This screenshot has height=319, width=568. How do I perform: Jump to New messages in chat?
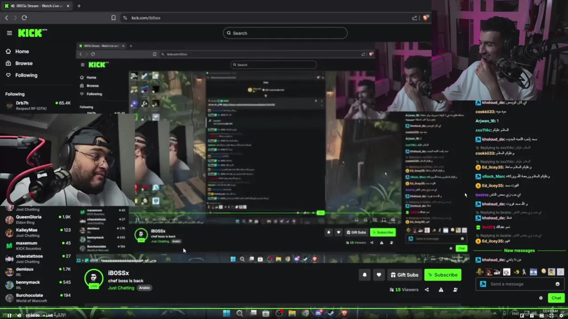tap(519, 251)
